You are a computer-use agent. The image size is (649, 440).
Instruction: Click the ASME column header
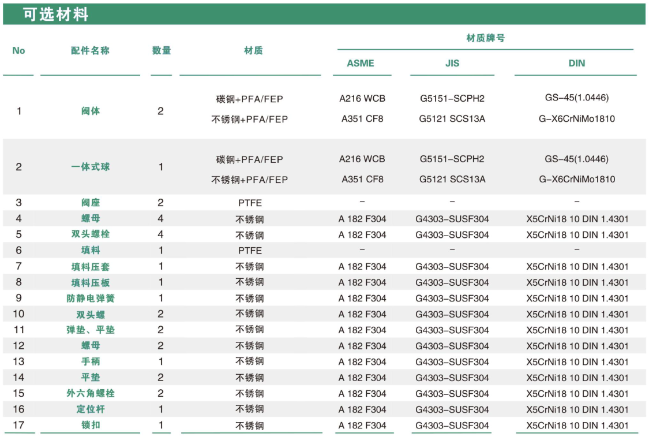point(361,64)
